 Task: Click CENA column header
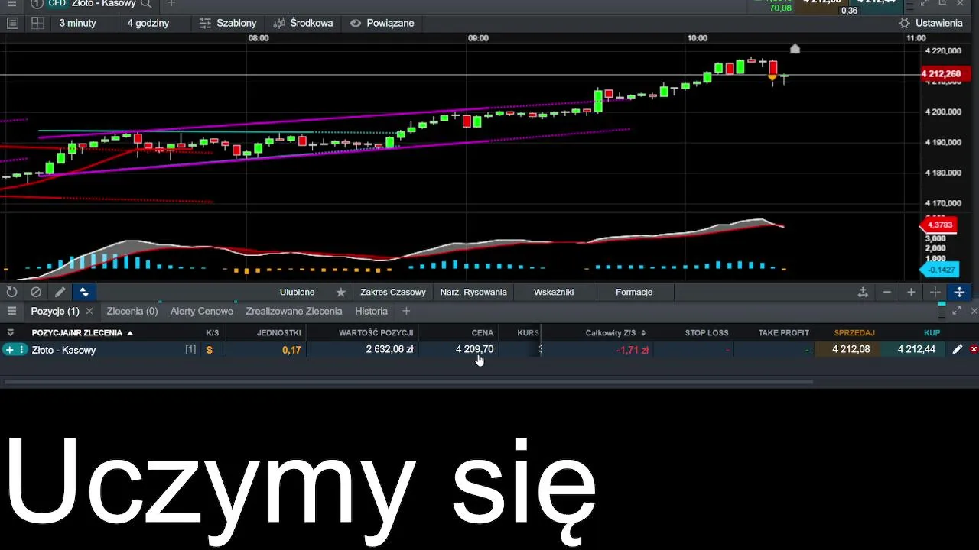coord(483,332)
